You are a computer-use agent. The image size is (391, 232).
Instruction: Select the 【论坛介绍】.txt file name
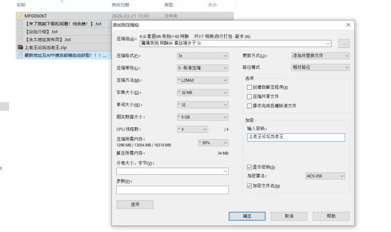pyautogui.click(x=42, y=32)
